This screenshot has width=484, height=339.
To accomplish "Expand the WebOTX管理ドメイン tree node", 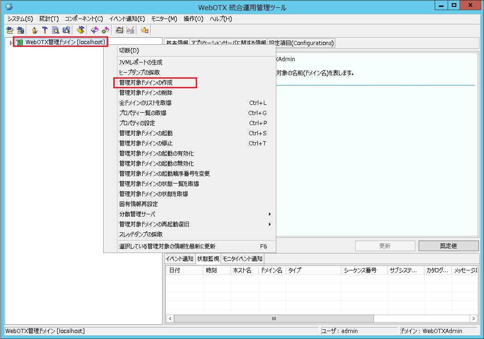I will click(10, 42).
